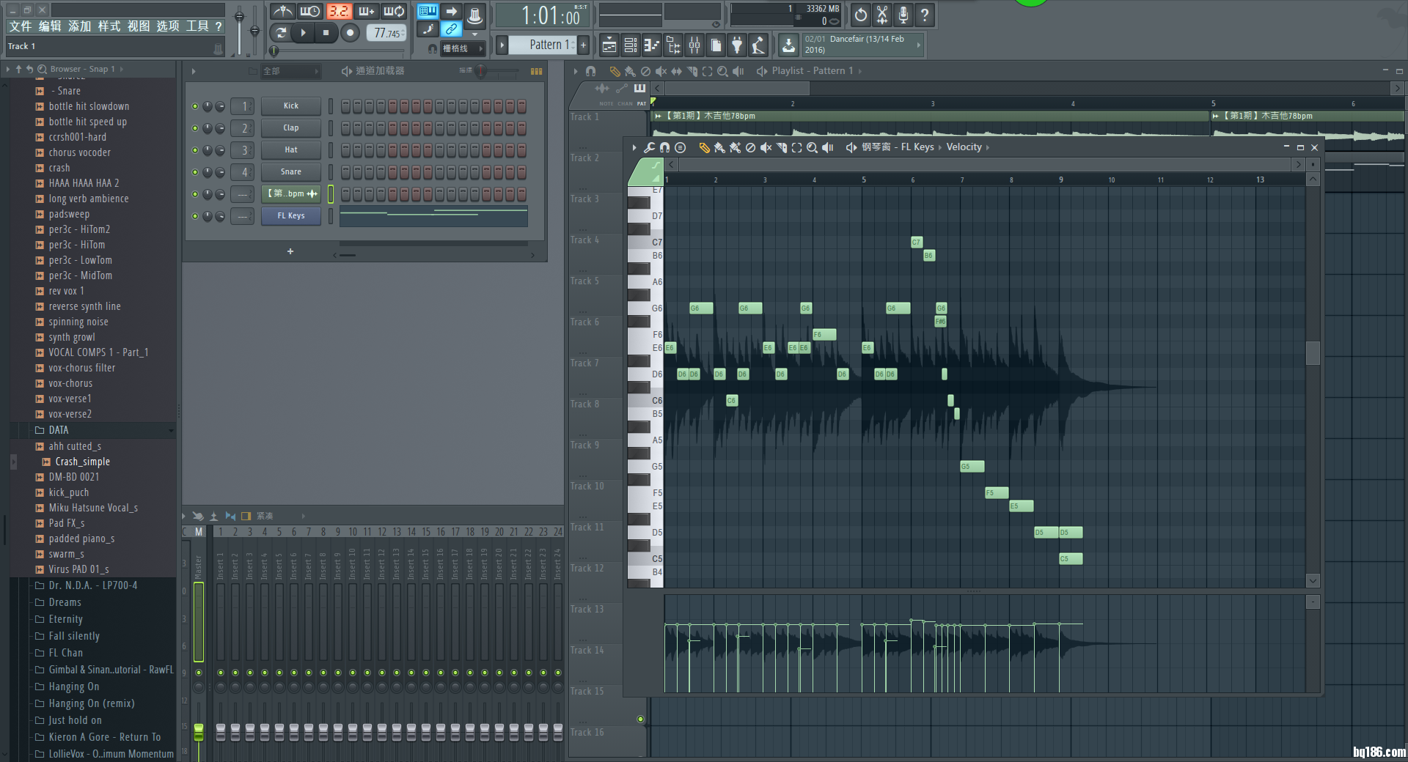The width and height of the screenshot is (1408, 762).
Task: Open the 编辑 menu
Action: [50, 26]
